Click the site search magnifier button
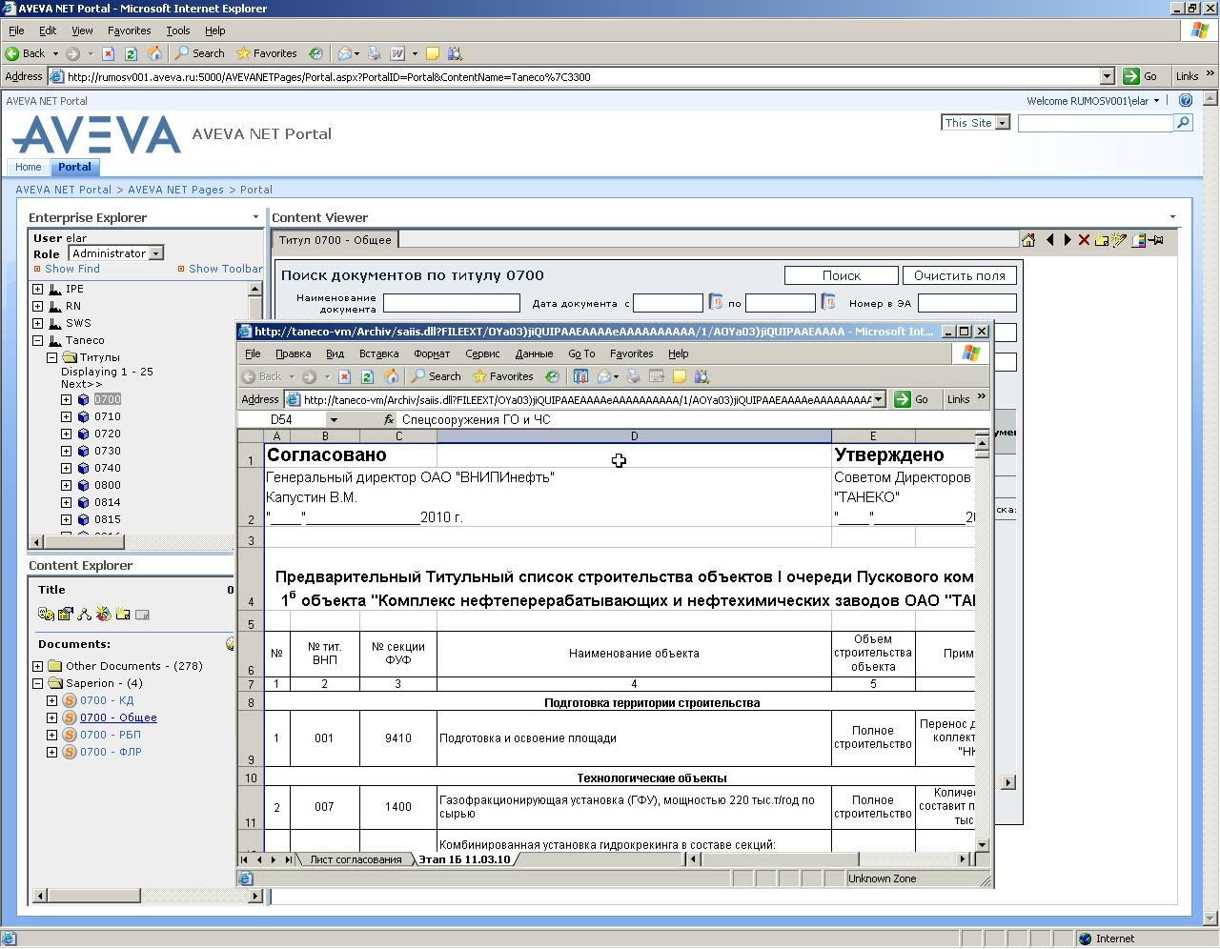 click(1183, 123)
